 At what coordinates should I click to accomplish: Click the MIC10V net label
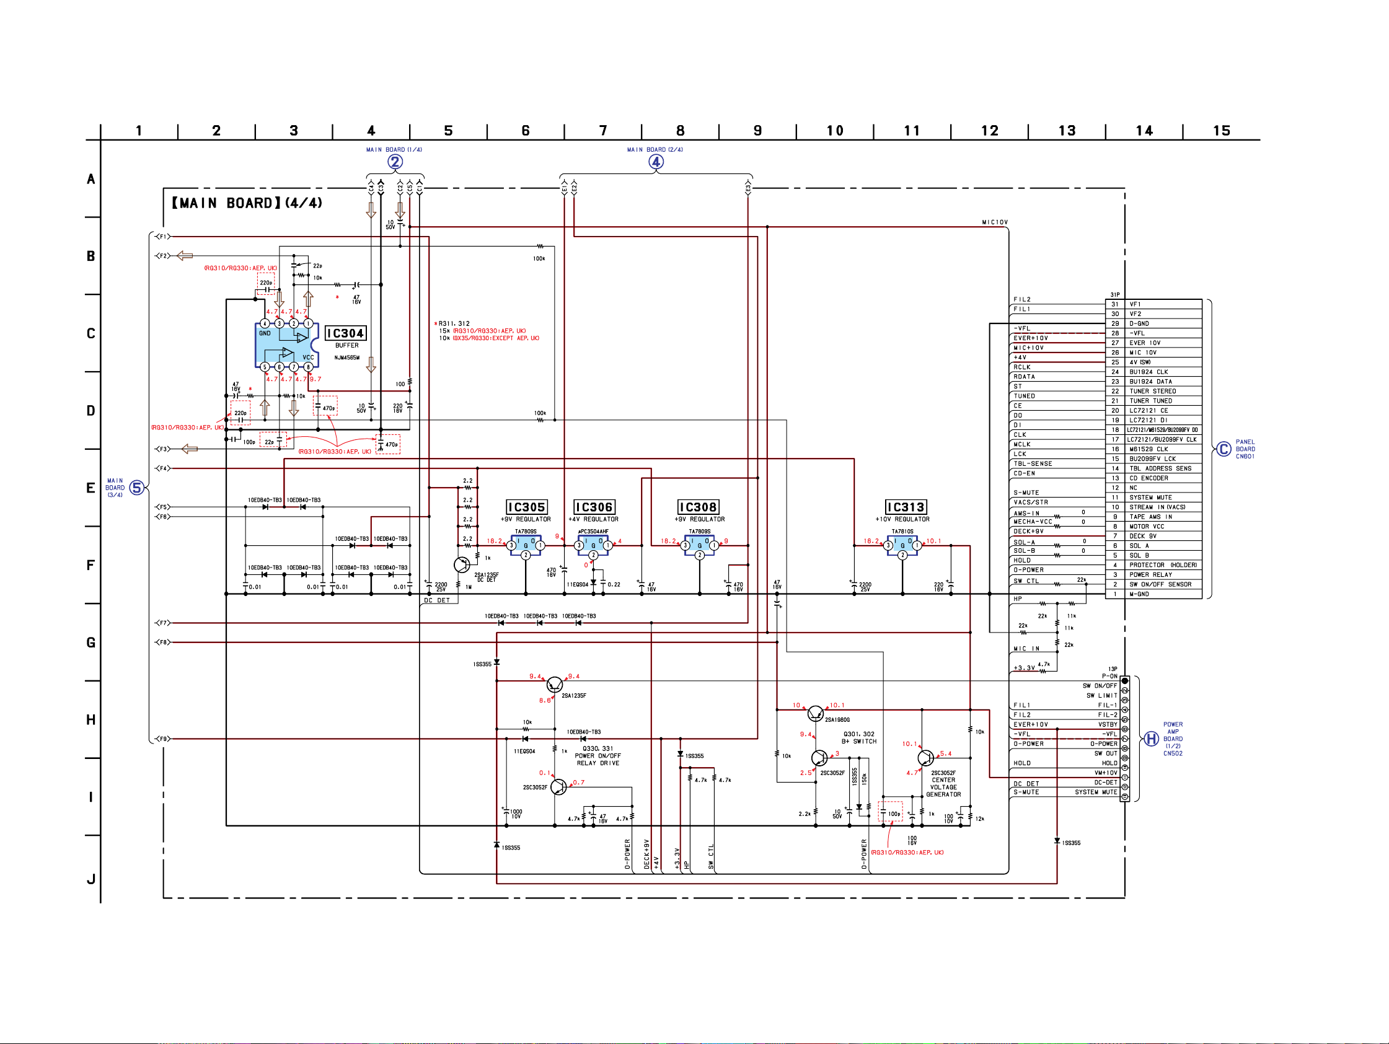(x=995, y=222)
